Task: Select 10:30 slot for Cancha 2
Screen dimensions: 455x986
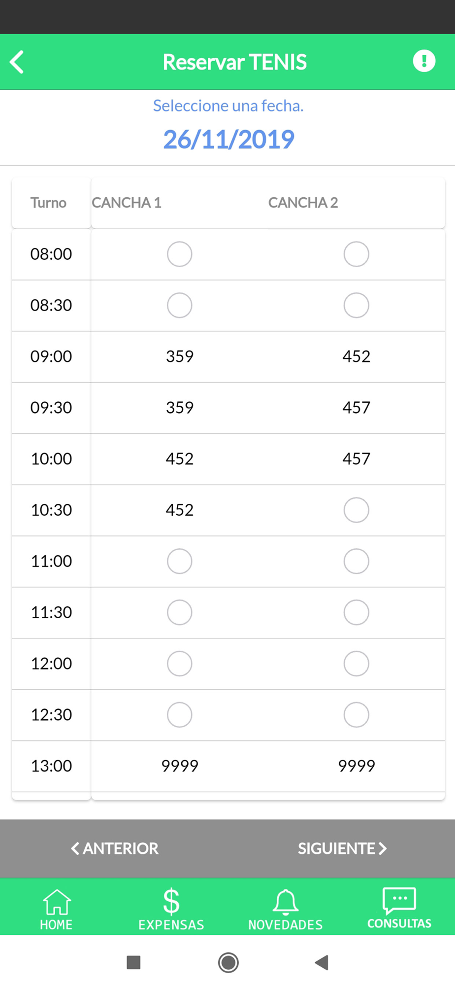Action: pyautogui.click(x=356, y=510)
